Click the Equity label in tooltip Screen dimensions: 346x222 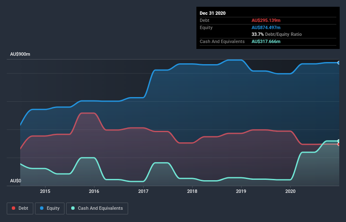(x=206, y=27)
